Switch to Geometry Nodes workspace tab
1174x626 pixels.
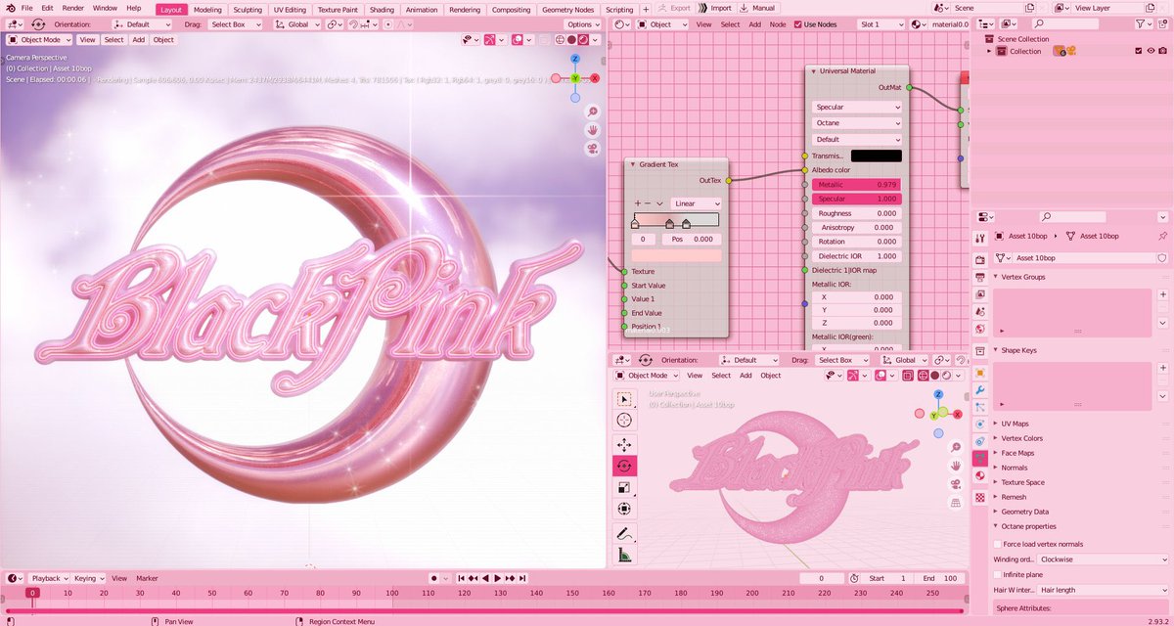coord(569,9)
